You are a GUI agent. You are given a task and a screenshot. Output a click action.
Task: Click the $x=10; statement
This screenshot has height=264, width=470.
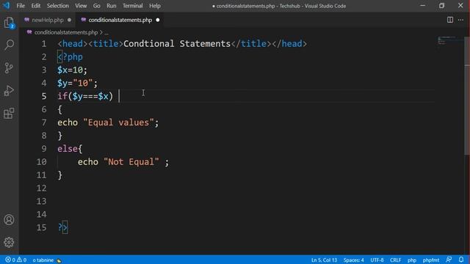click(x=72, y=70)
